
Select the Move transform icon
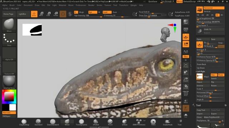pos(42,14)
